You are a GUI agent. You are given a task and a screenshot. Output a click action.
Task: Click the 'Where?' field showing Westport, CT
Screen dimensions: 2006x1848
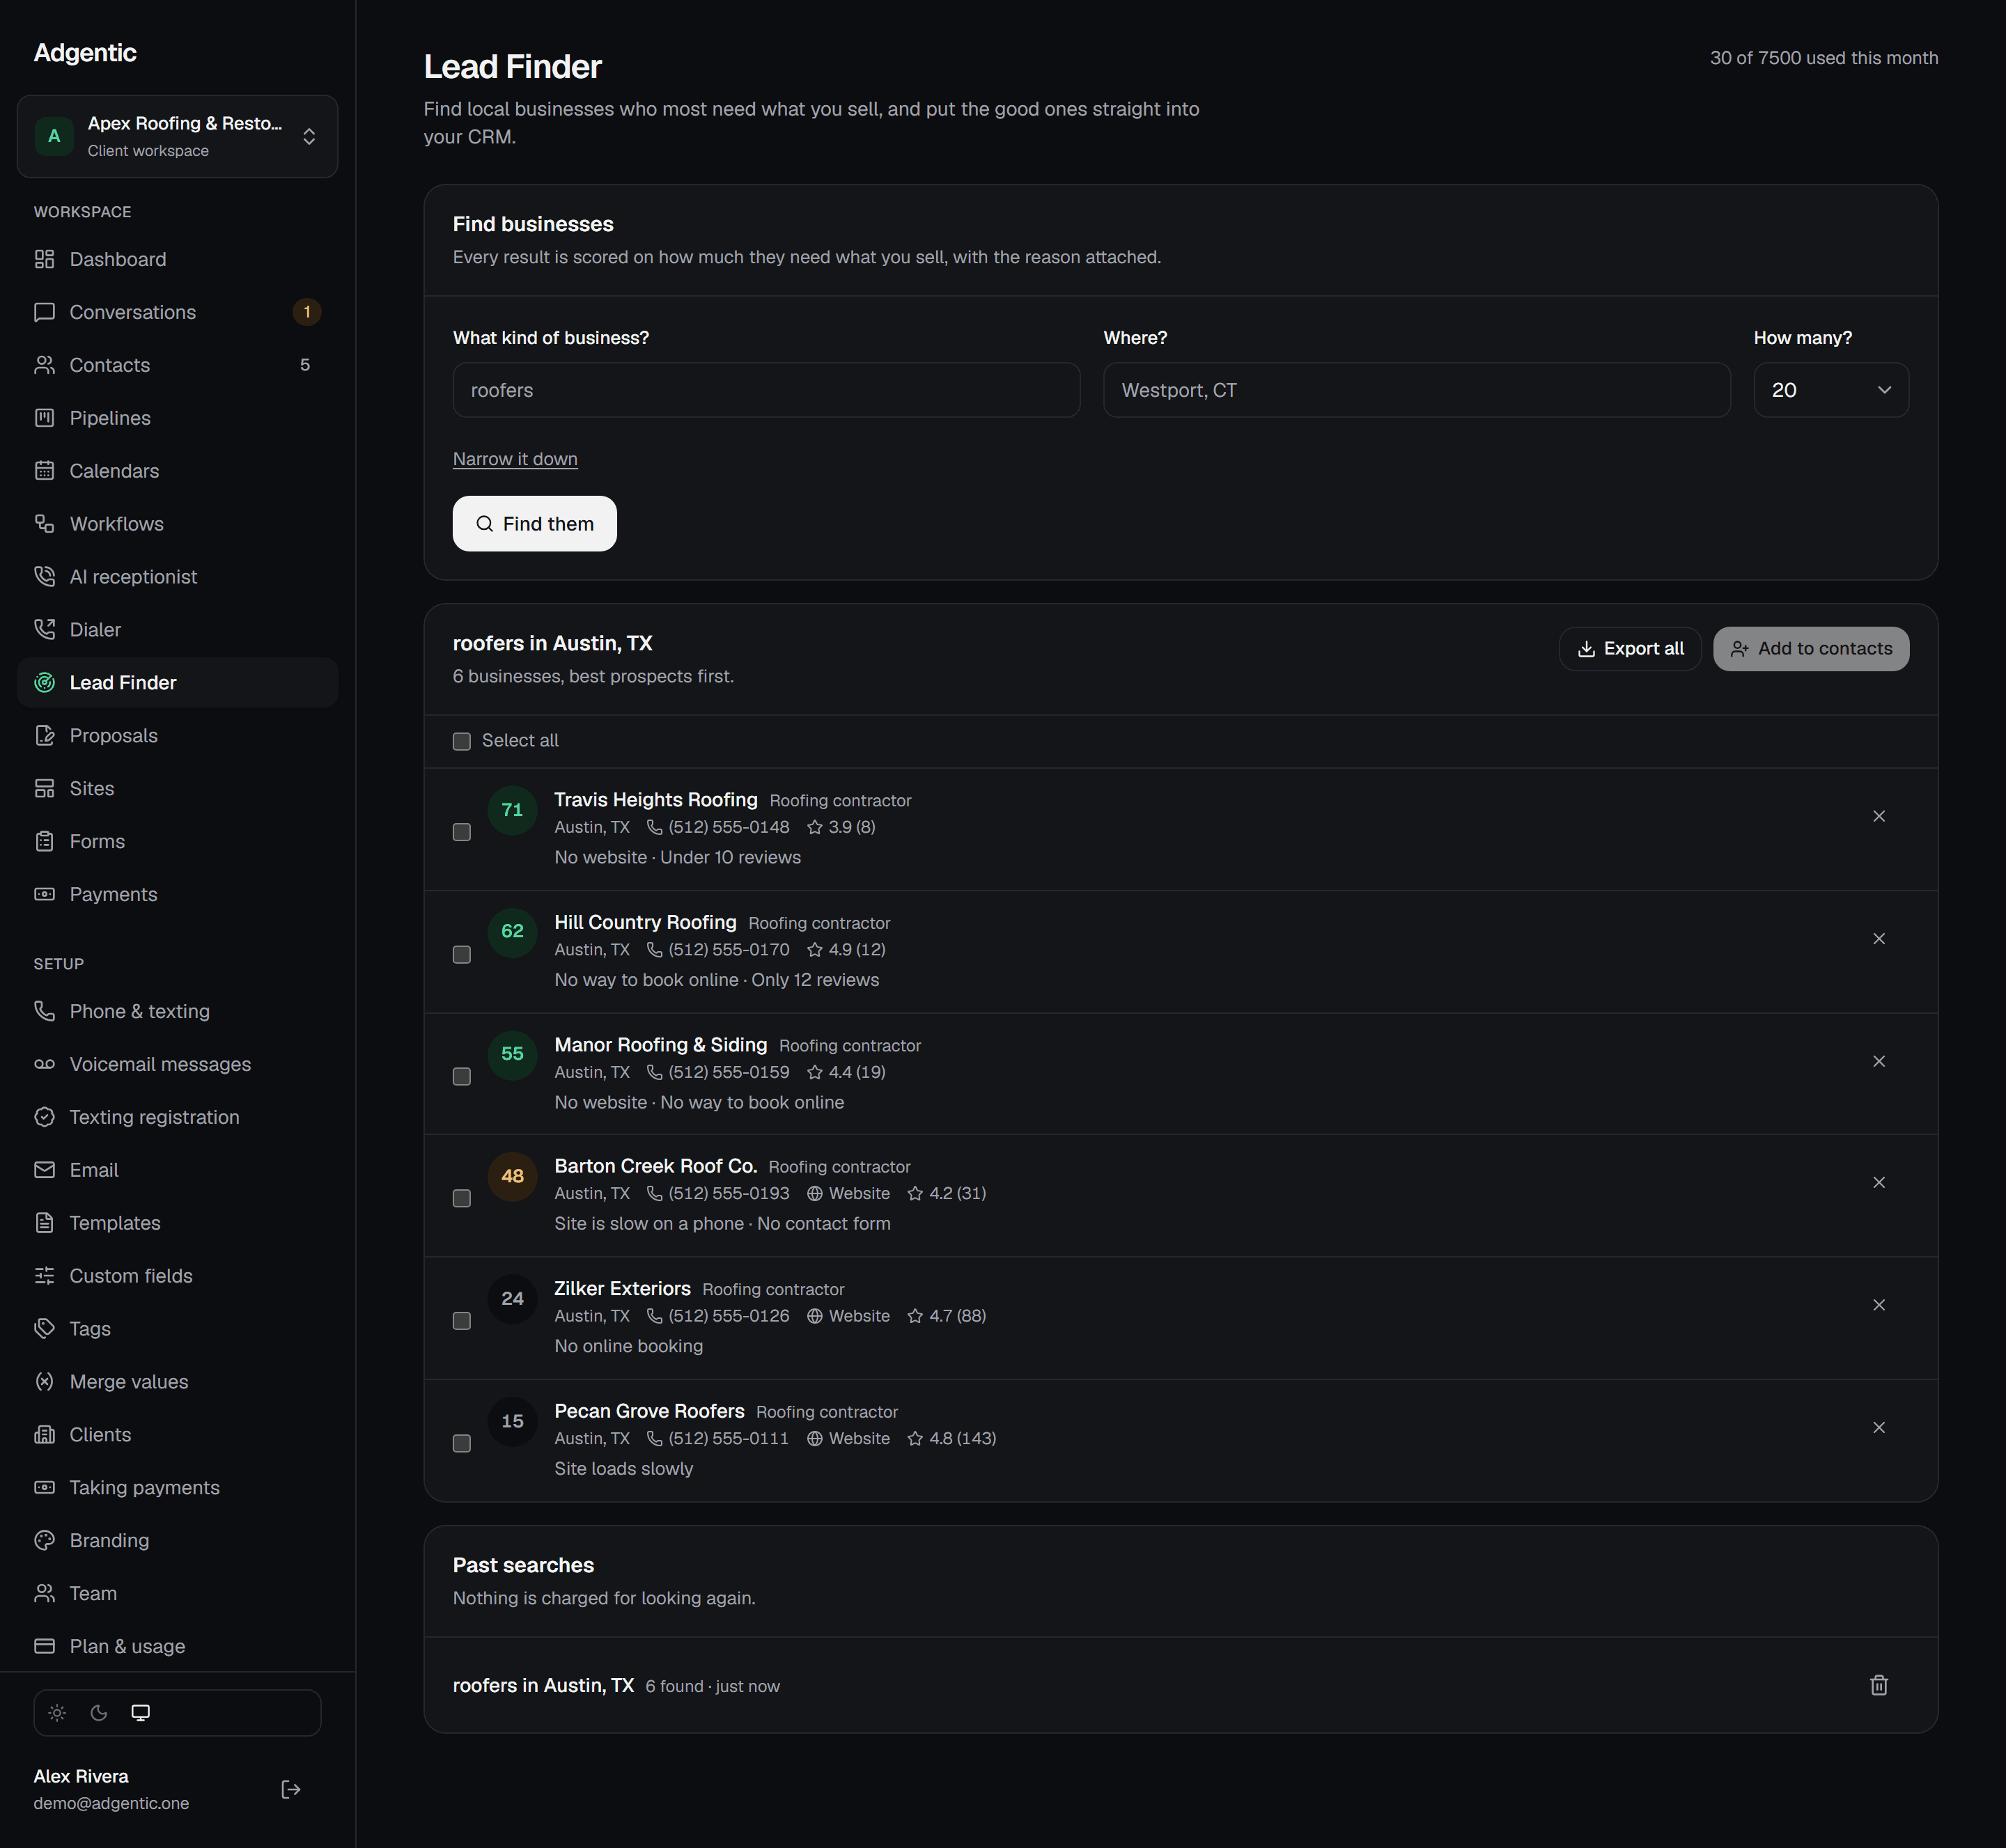(x=1417, y=390)
